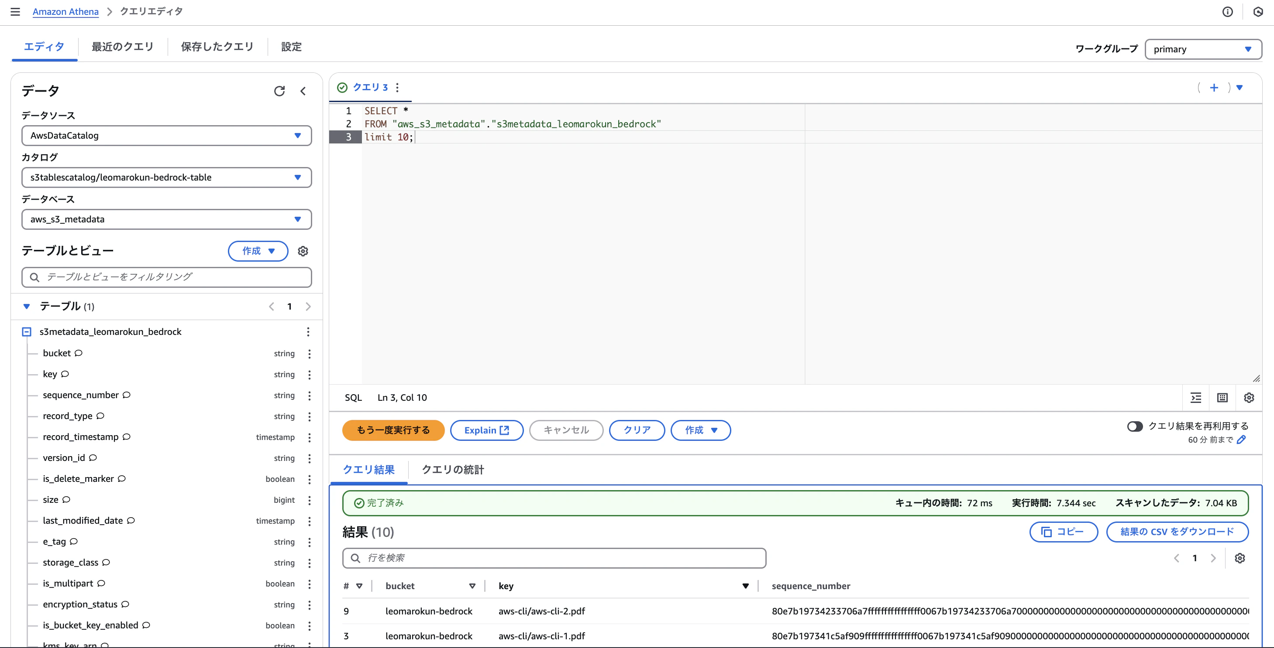This screenshot has height=648, width=1274.
Task: Collapse the s3metadata_leomarokun_bedrock table columns
Action: 27,332
